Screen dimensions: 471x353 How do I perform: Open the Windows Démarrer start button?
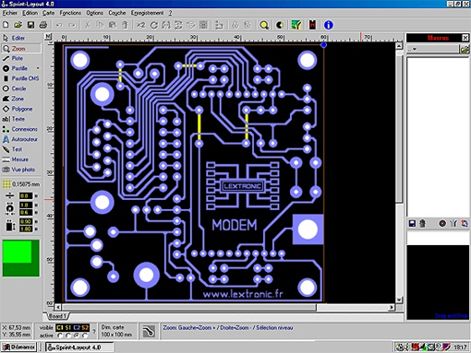pyautogui.click(x=19, y=347)
